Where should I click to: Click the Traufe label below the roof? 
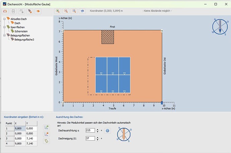coord(112,108)
